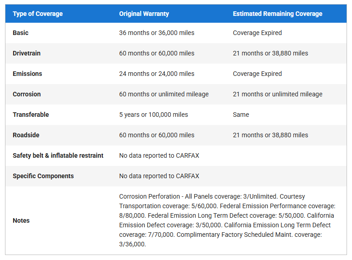Click the "Type of Coverage" column header
Screen dimensions: 352x260
coord(38,14)
